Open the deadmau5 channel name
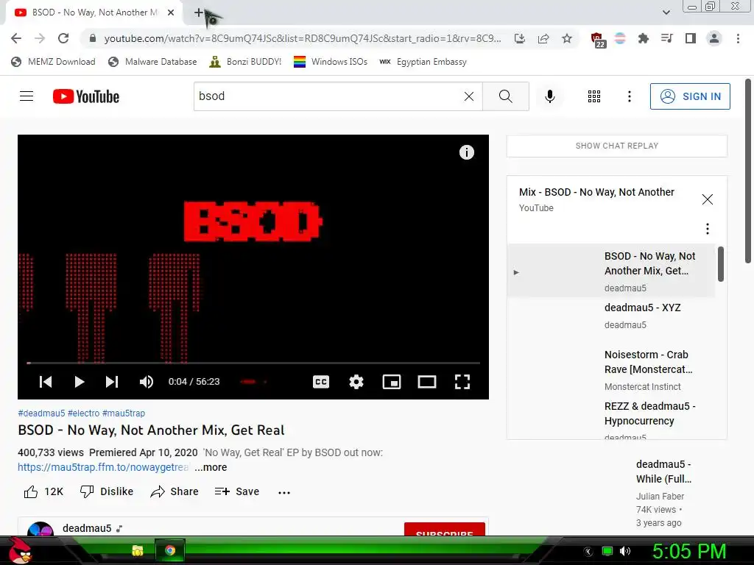The image size is (754, 565). pos(87,528)
